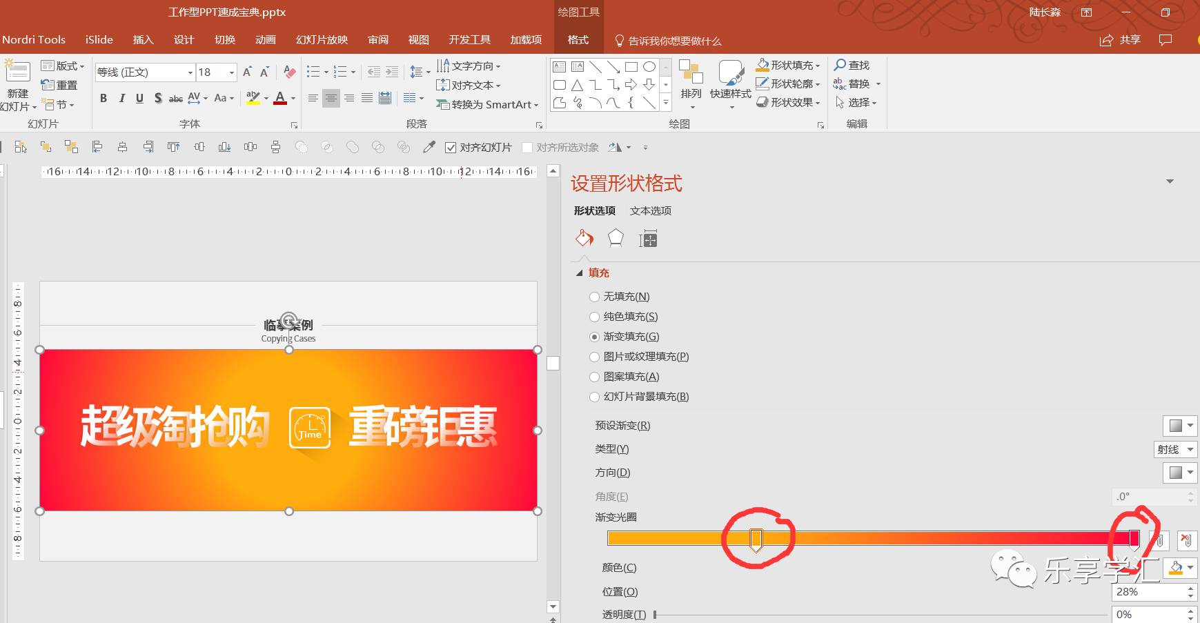
Task: Open the Arrange (排列) tool
Action: click(x=689, y=81)
